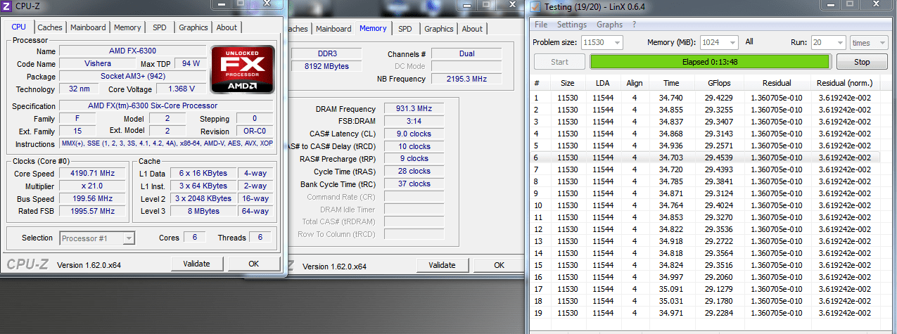Screen dimensions: 897x334
Task: Click the Channels # value Dual
Action: [x=466, y=53]
